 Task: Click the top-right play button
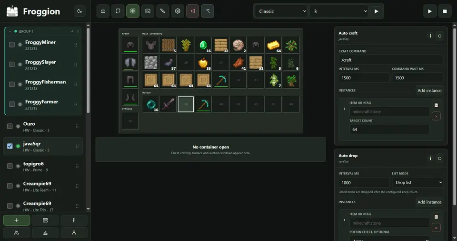point(429,11)
